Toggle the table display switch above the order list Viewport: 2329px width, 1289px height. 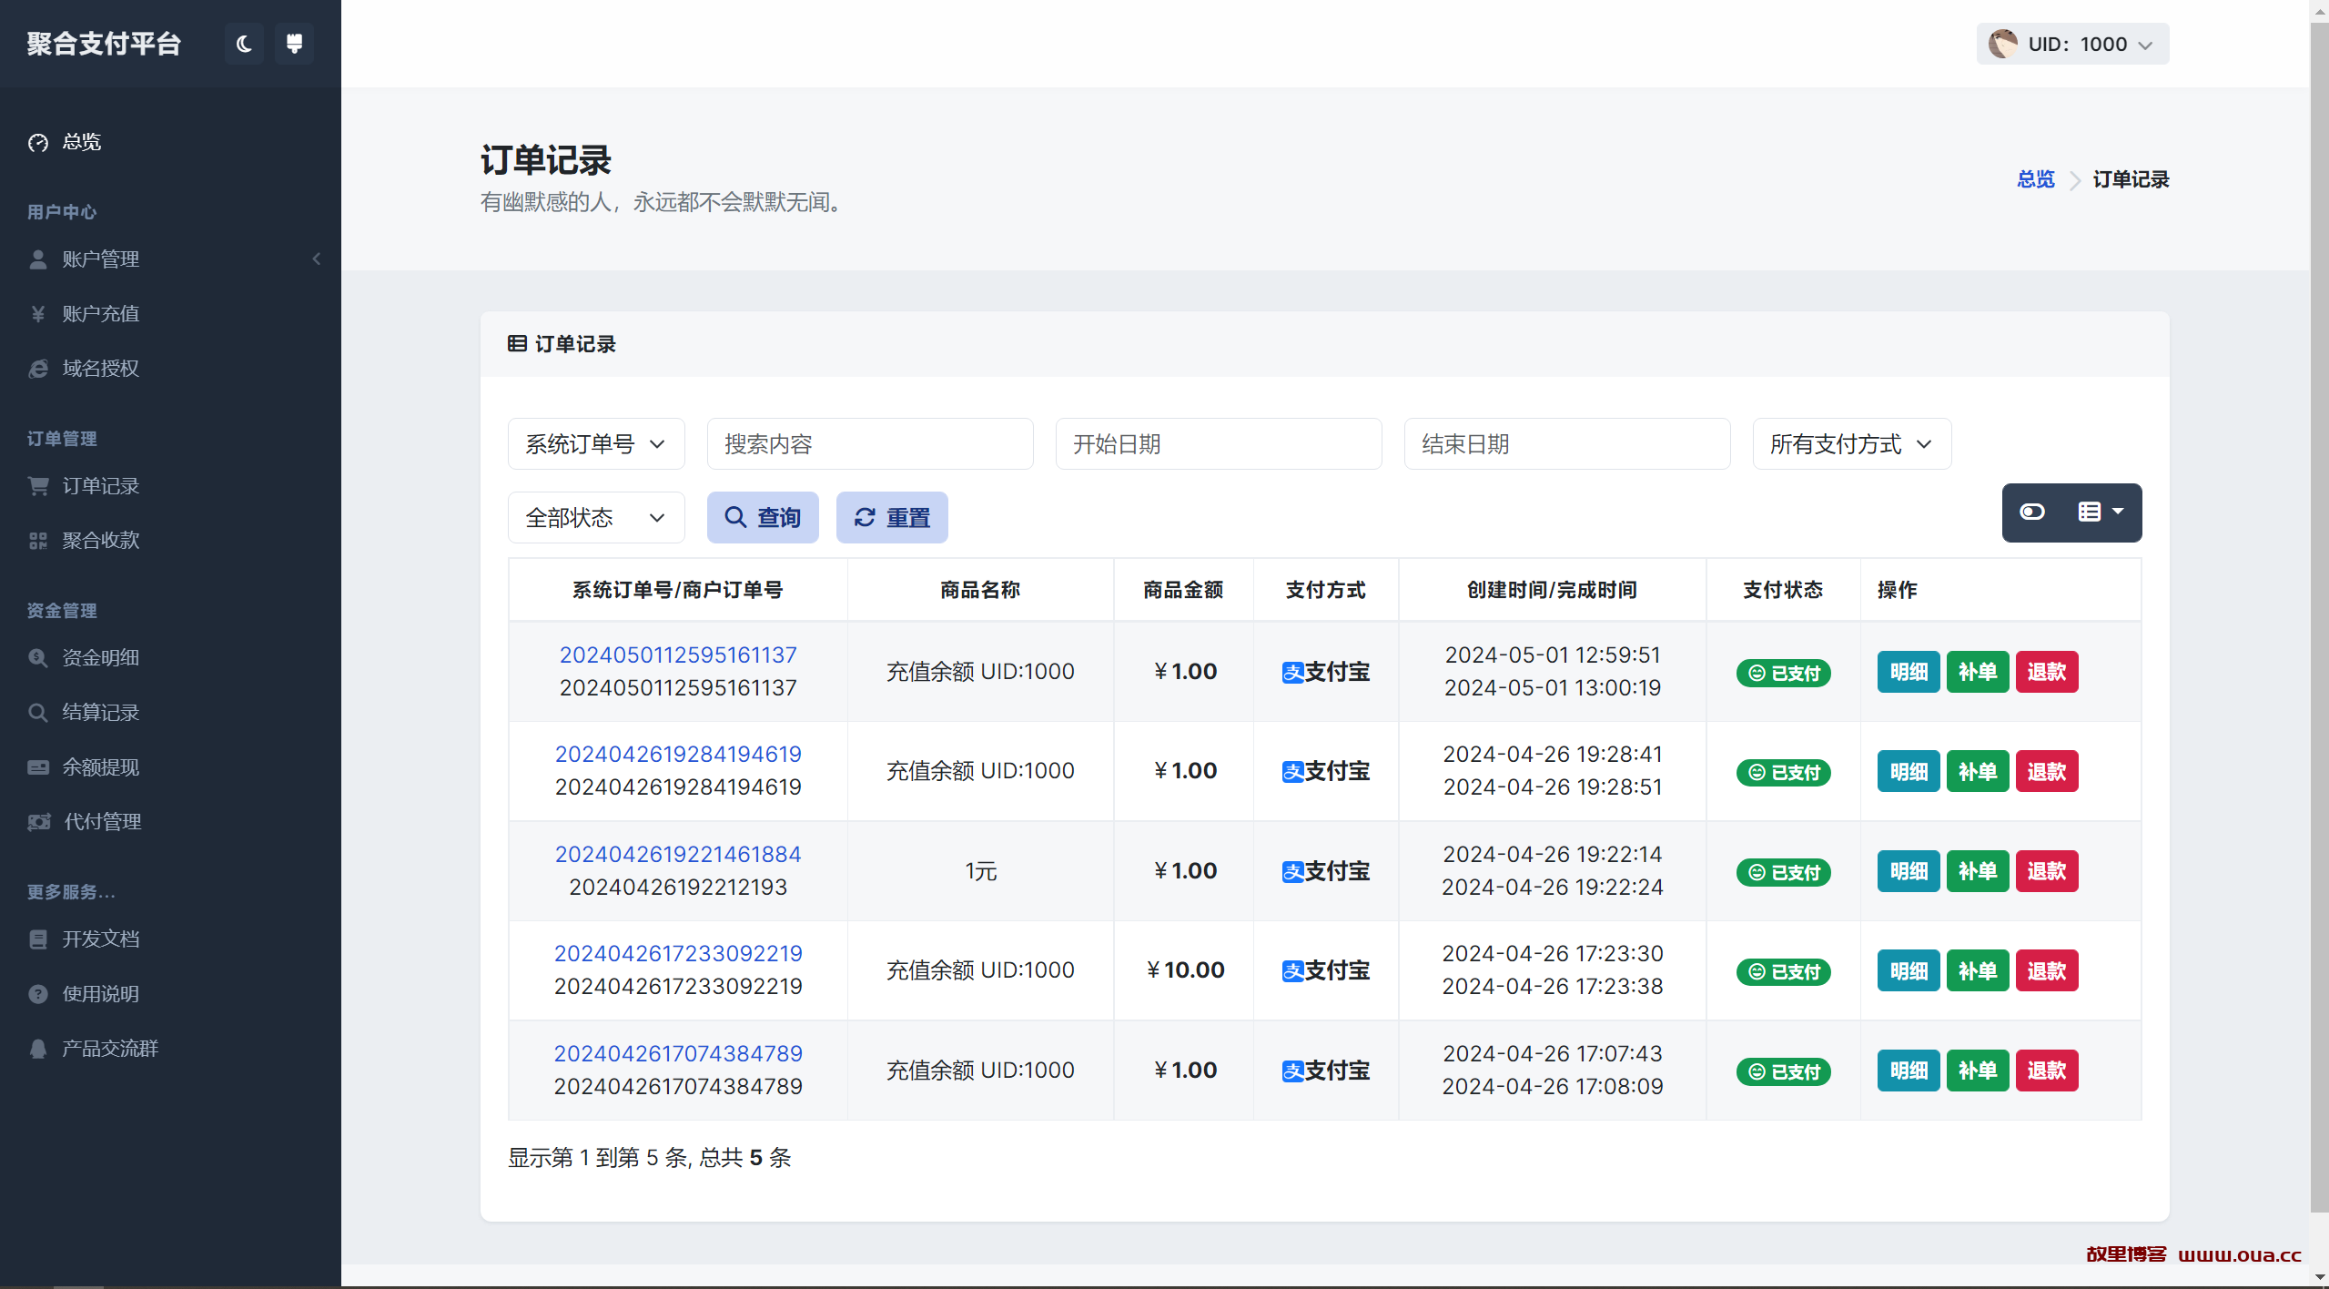[2032, 513]
